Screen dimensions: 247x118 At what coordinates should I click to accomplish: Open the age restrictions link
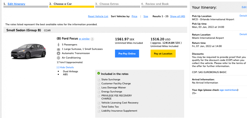[228, 90]
